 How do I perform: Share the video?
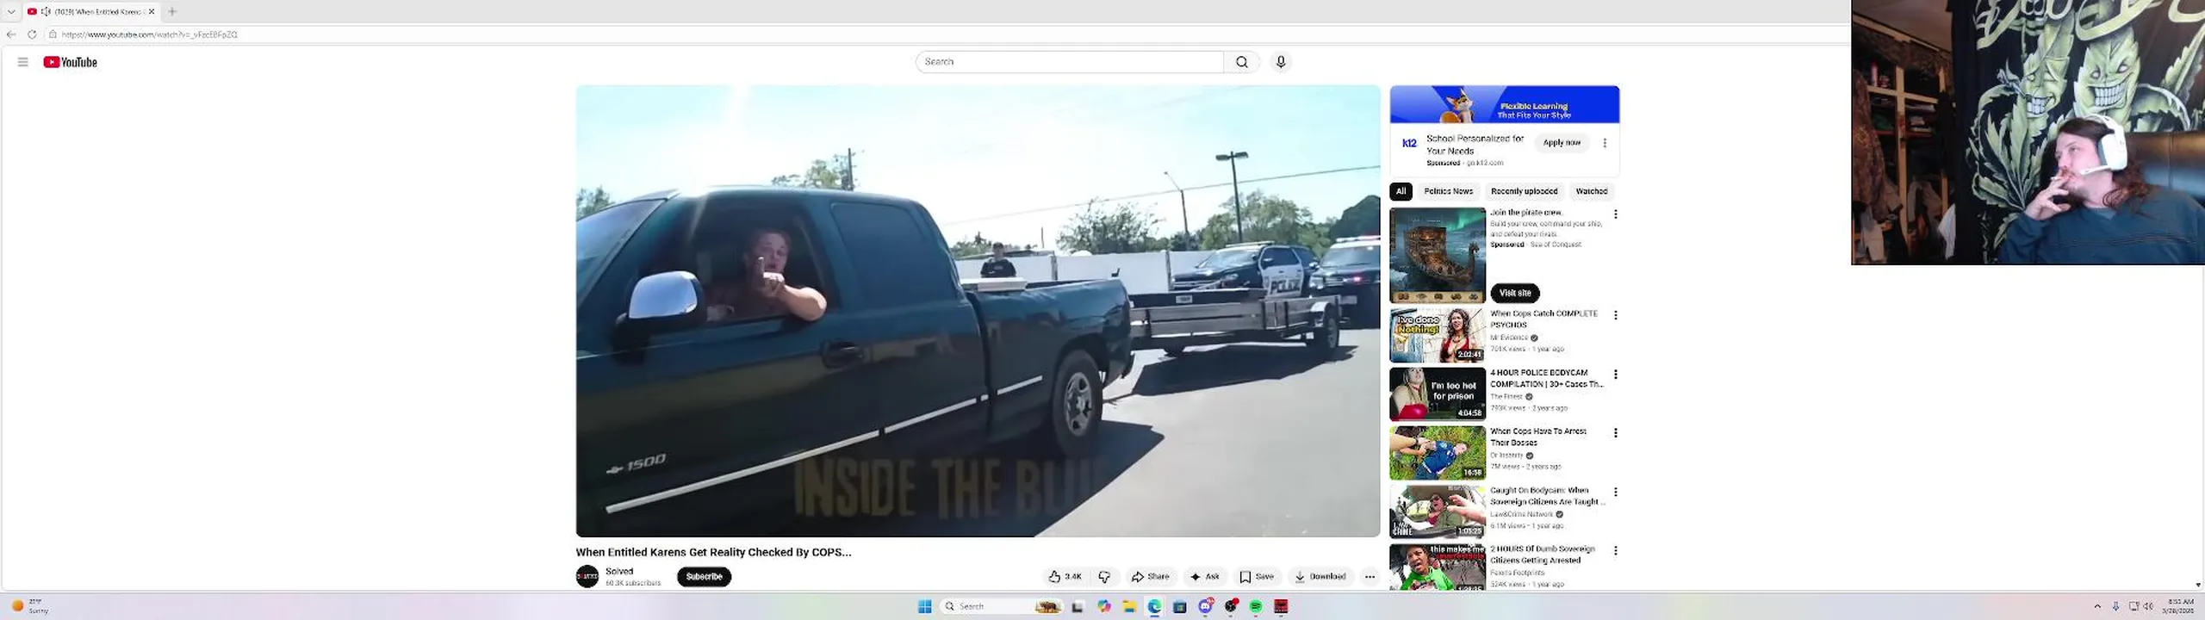click(1151, 577)
